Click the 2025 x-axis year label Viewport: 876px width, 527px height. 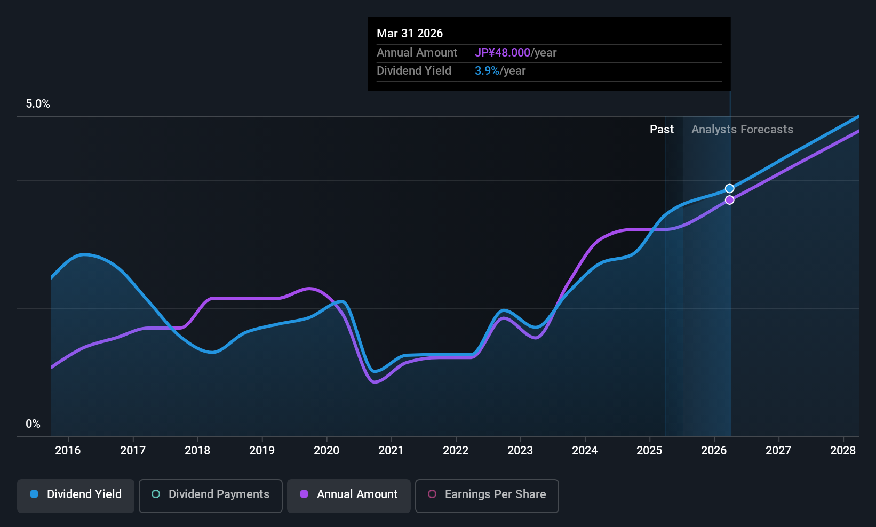tap(649, 451)
